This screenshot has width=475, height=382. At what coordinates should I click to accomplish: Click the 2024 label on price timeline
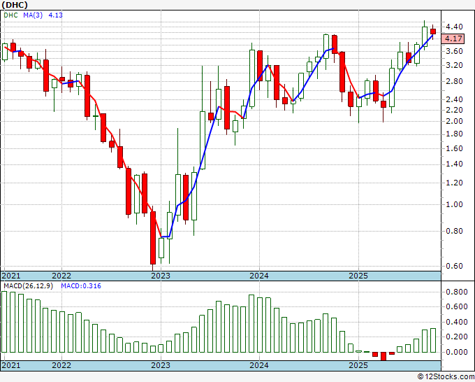[259, 276]
